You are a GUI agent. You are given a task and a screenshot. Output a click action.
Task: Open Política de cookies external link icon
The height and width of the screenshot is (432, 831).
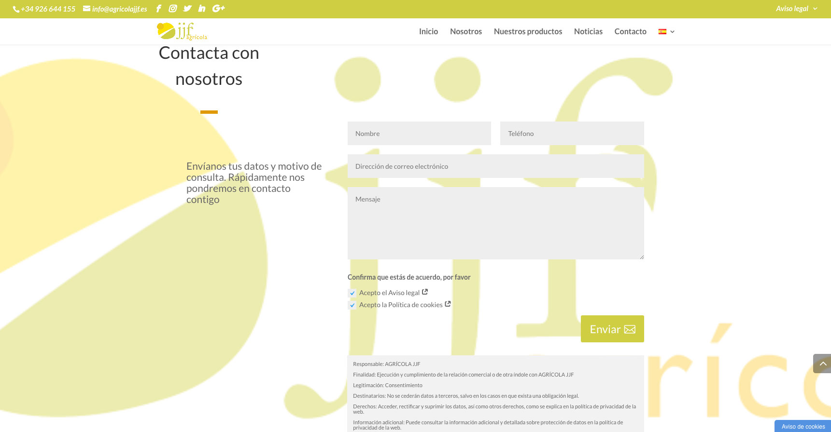(448, 304)
